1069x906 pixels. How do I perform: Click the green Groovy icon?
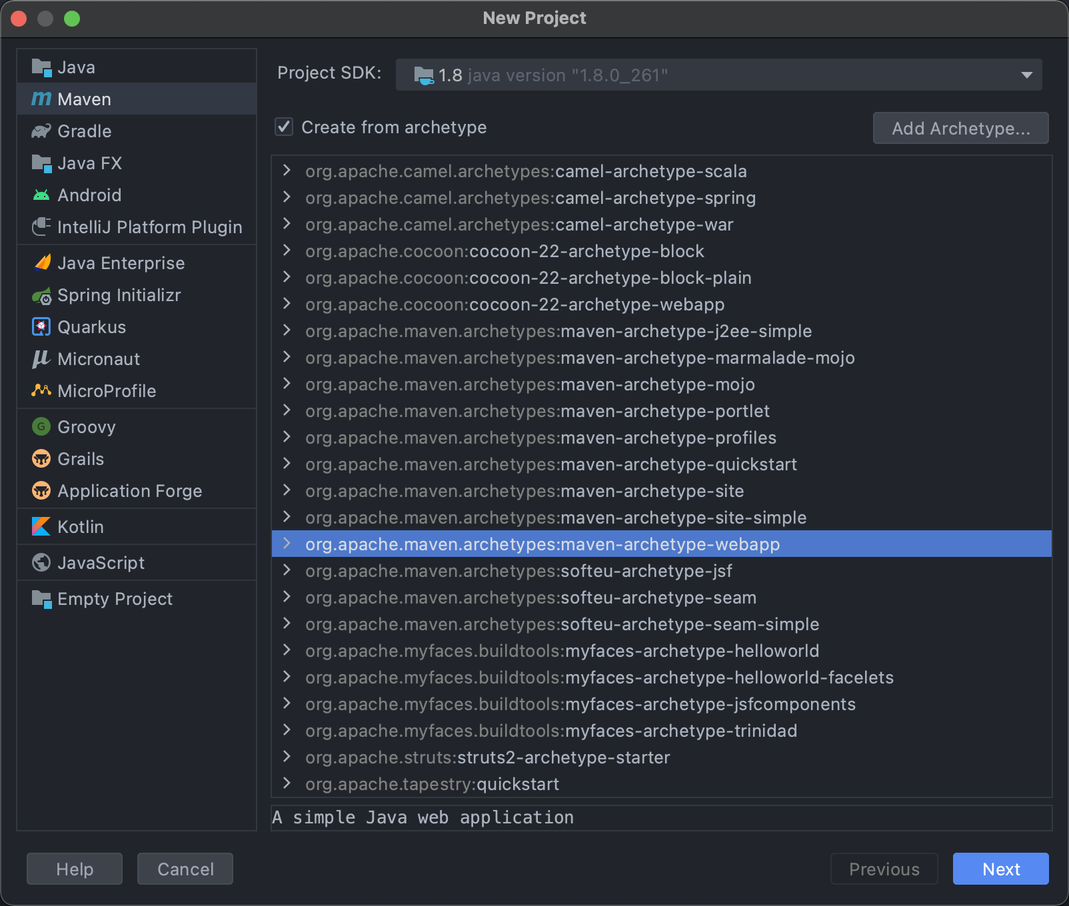tap(41, 426)
